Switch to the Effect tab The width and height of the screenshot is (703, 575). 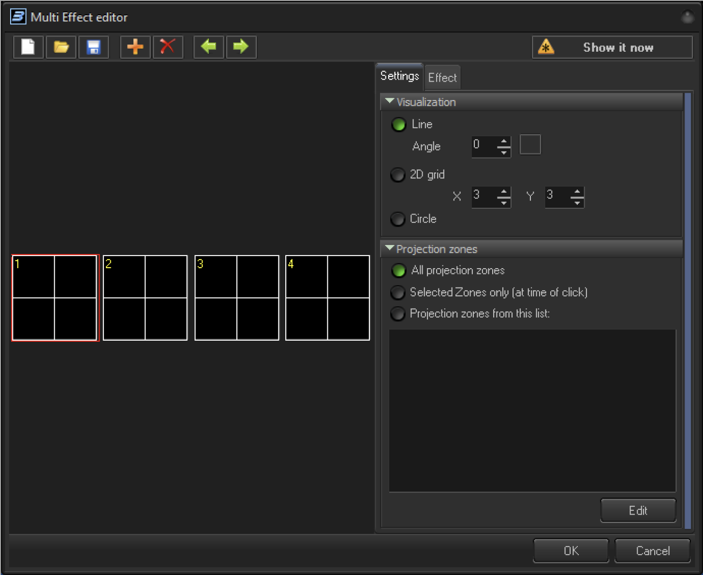pos(442,78)
